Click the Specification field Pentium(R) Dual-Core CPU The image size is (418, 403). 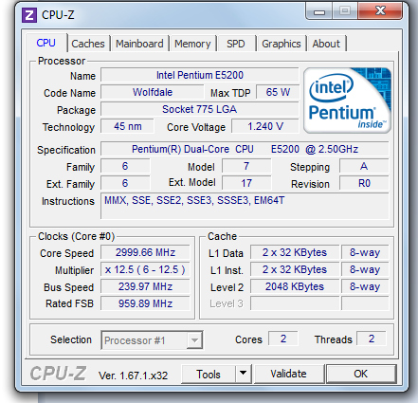click(x=245, y=149)
